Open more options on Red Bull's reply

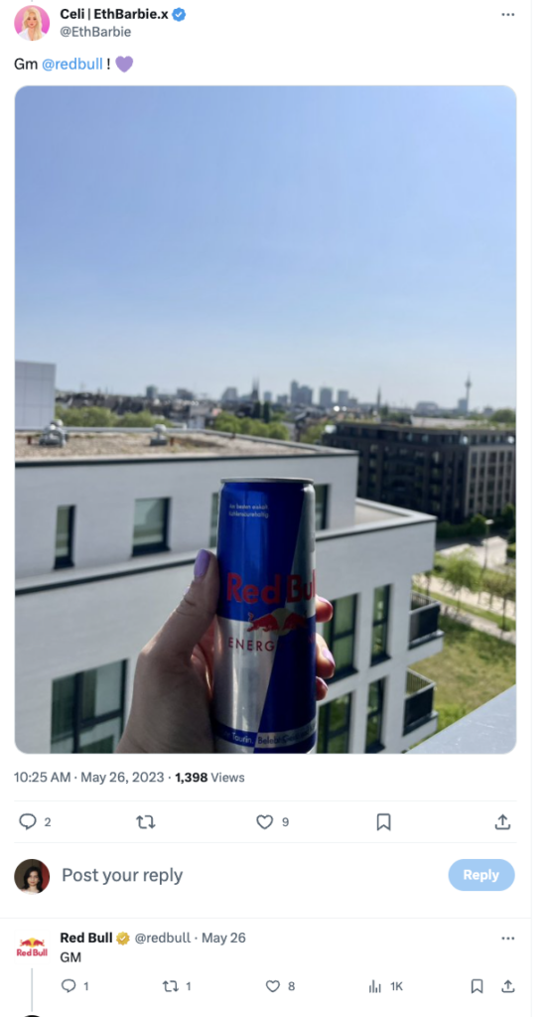pos(508,938)
